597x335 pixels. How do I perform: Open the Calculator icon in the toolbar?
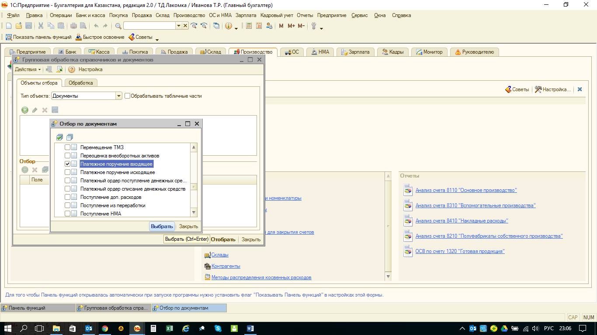[249, 26]
